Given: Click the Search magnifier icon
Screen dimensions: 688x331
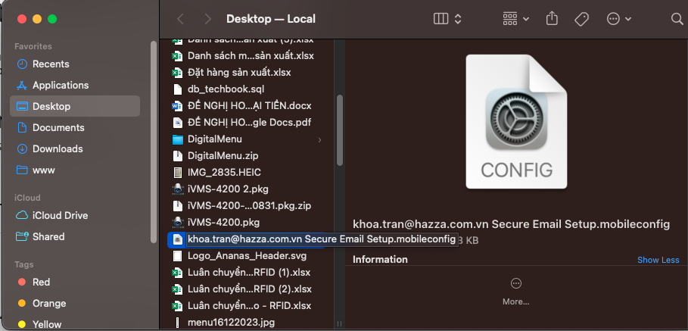Looking at the screenshot, I should pos(677,19).
